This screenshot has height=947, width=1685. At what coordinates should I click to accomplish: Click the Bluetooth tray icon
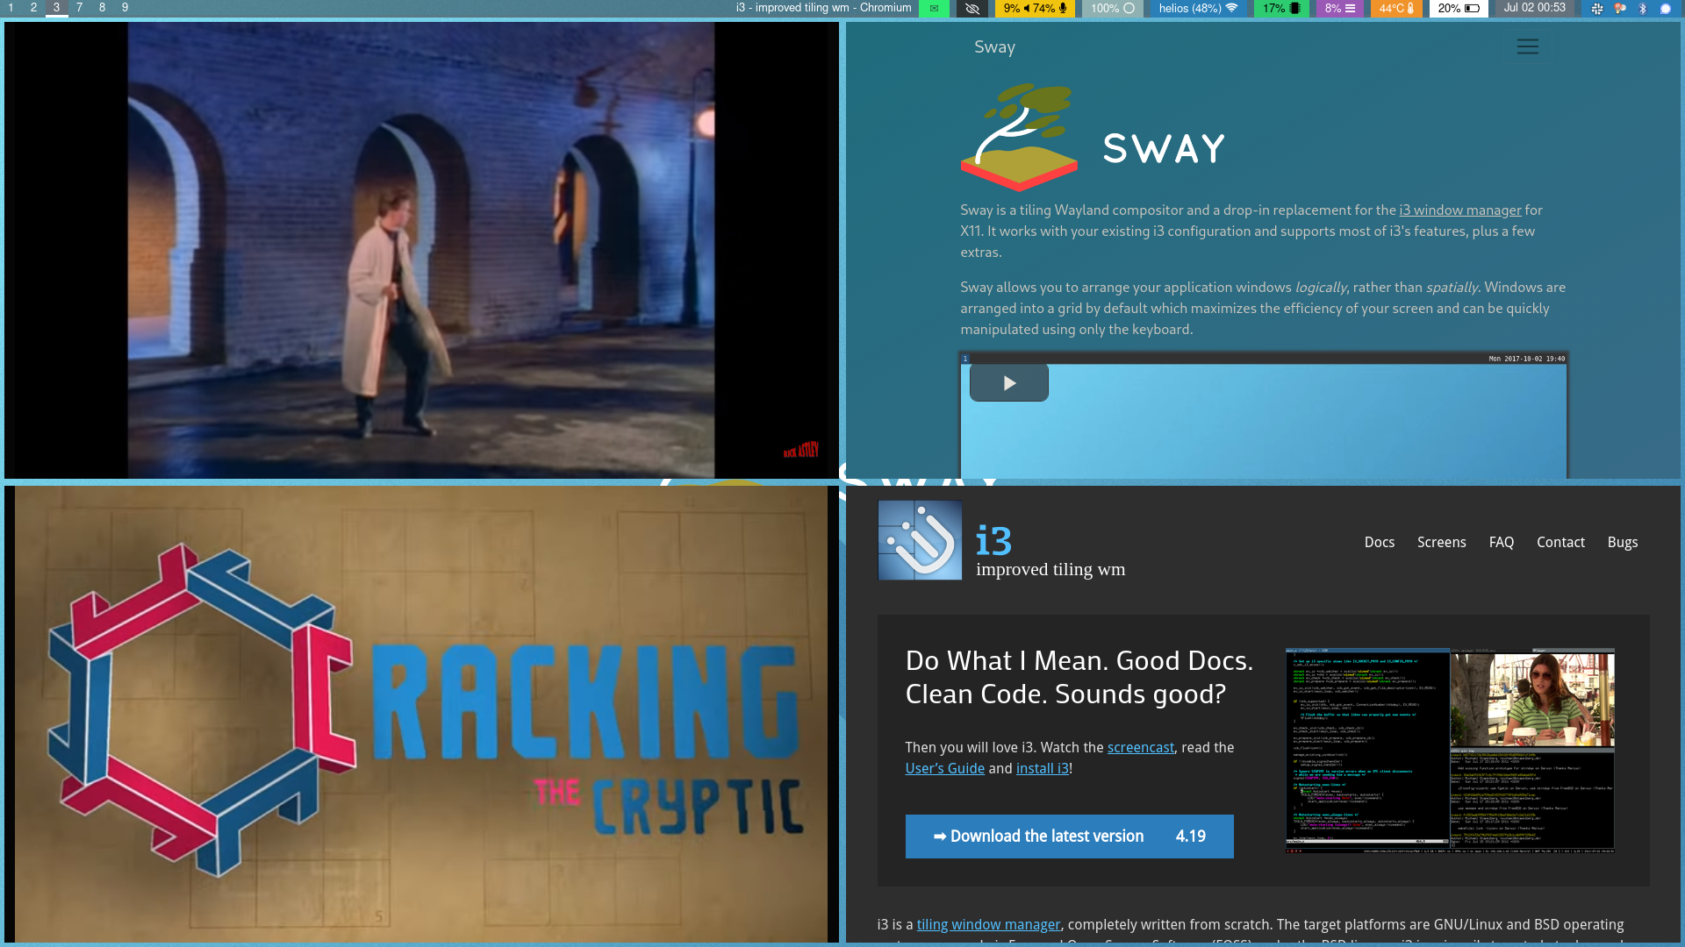coord(1643,9)
